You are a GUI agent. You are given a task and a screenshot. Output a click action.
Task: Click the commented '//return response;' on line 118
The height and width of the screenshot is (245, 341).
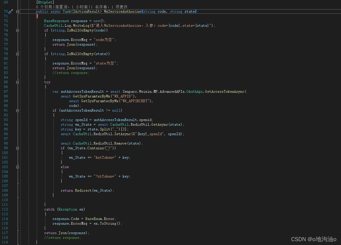click(x=62, y=238)
